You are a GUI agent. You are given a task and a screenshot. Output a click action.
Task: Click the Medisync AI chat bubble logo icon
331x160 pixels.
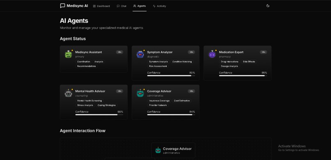click(62, 6)
